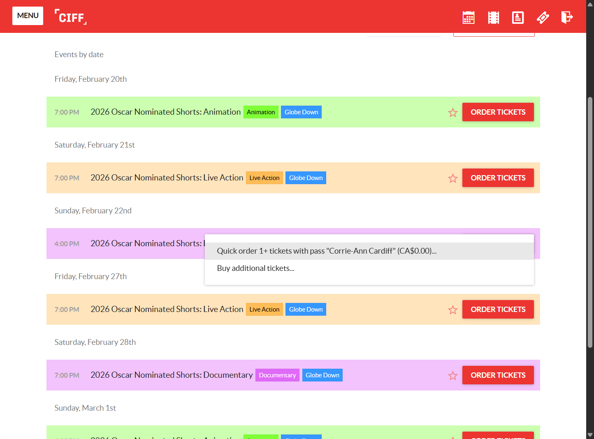This screenshot has width=594, height=439.
Task: Order tickets for February 27th Live Action
Action: click(x=498, y=309)
